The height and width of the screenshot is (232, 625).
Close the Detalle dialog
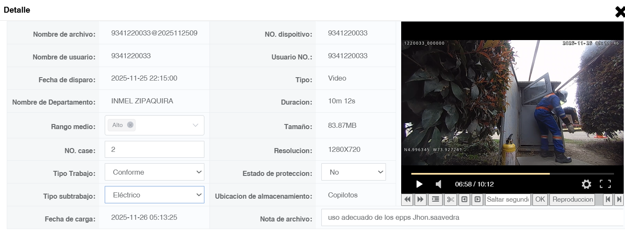click(620, 12)
